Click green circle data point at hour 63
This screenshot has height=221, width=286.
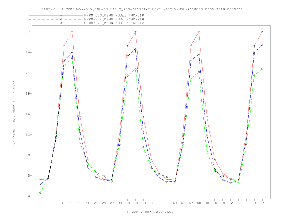point(207,151)
